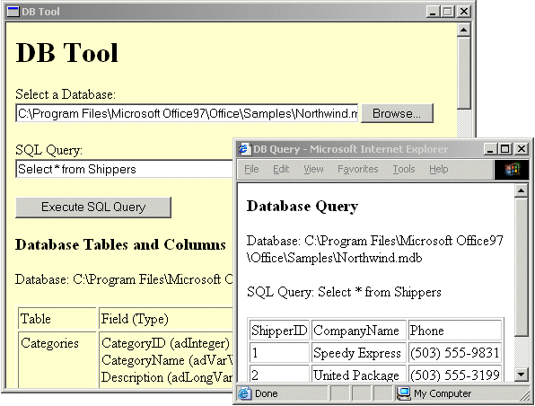Screen dimensions: 535x406
Task: Click the database path input field
Action: (x=187, y=113)
